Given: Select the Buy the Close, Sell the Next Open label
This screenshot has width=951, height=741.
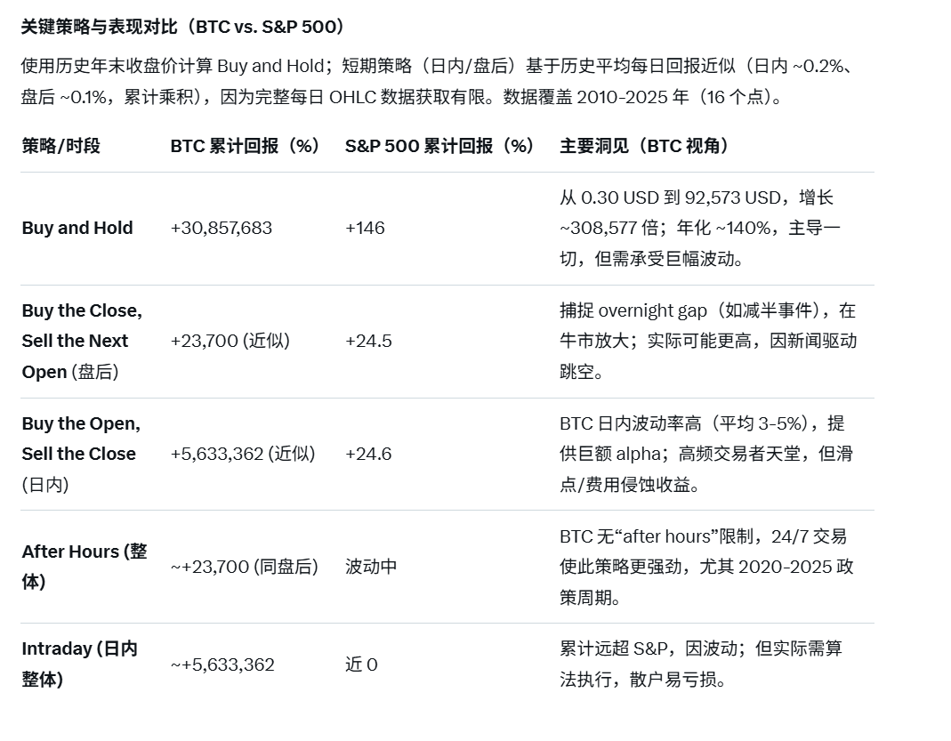Looking at the screenshot, I should pos(82,341).
